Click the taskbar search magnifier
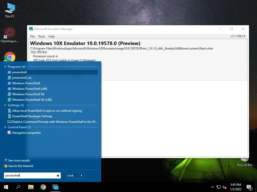The width and height of the screenshot is (257, 192). [x=18, y=187]
